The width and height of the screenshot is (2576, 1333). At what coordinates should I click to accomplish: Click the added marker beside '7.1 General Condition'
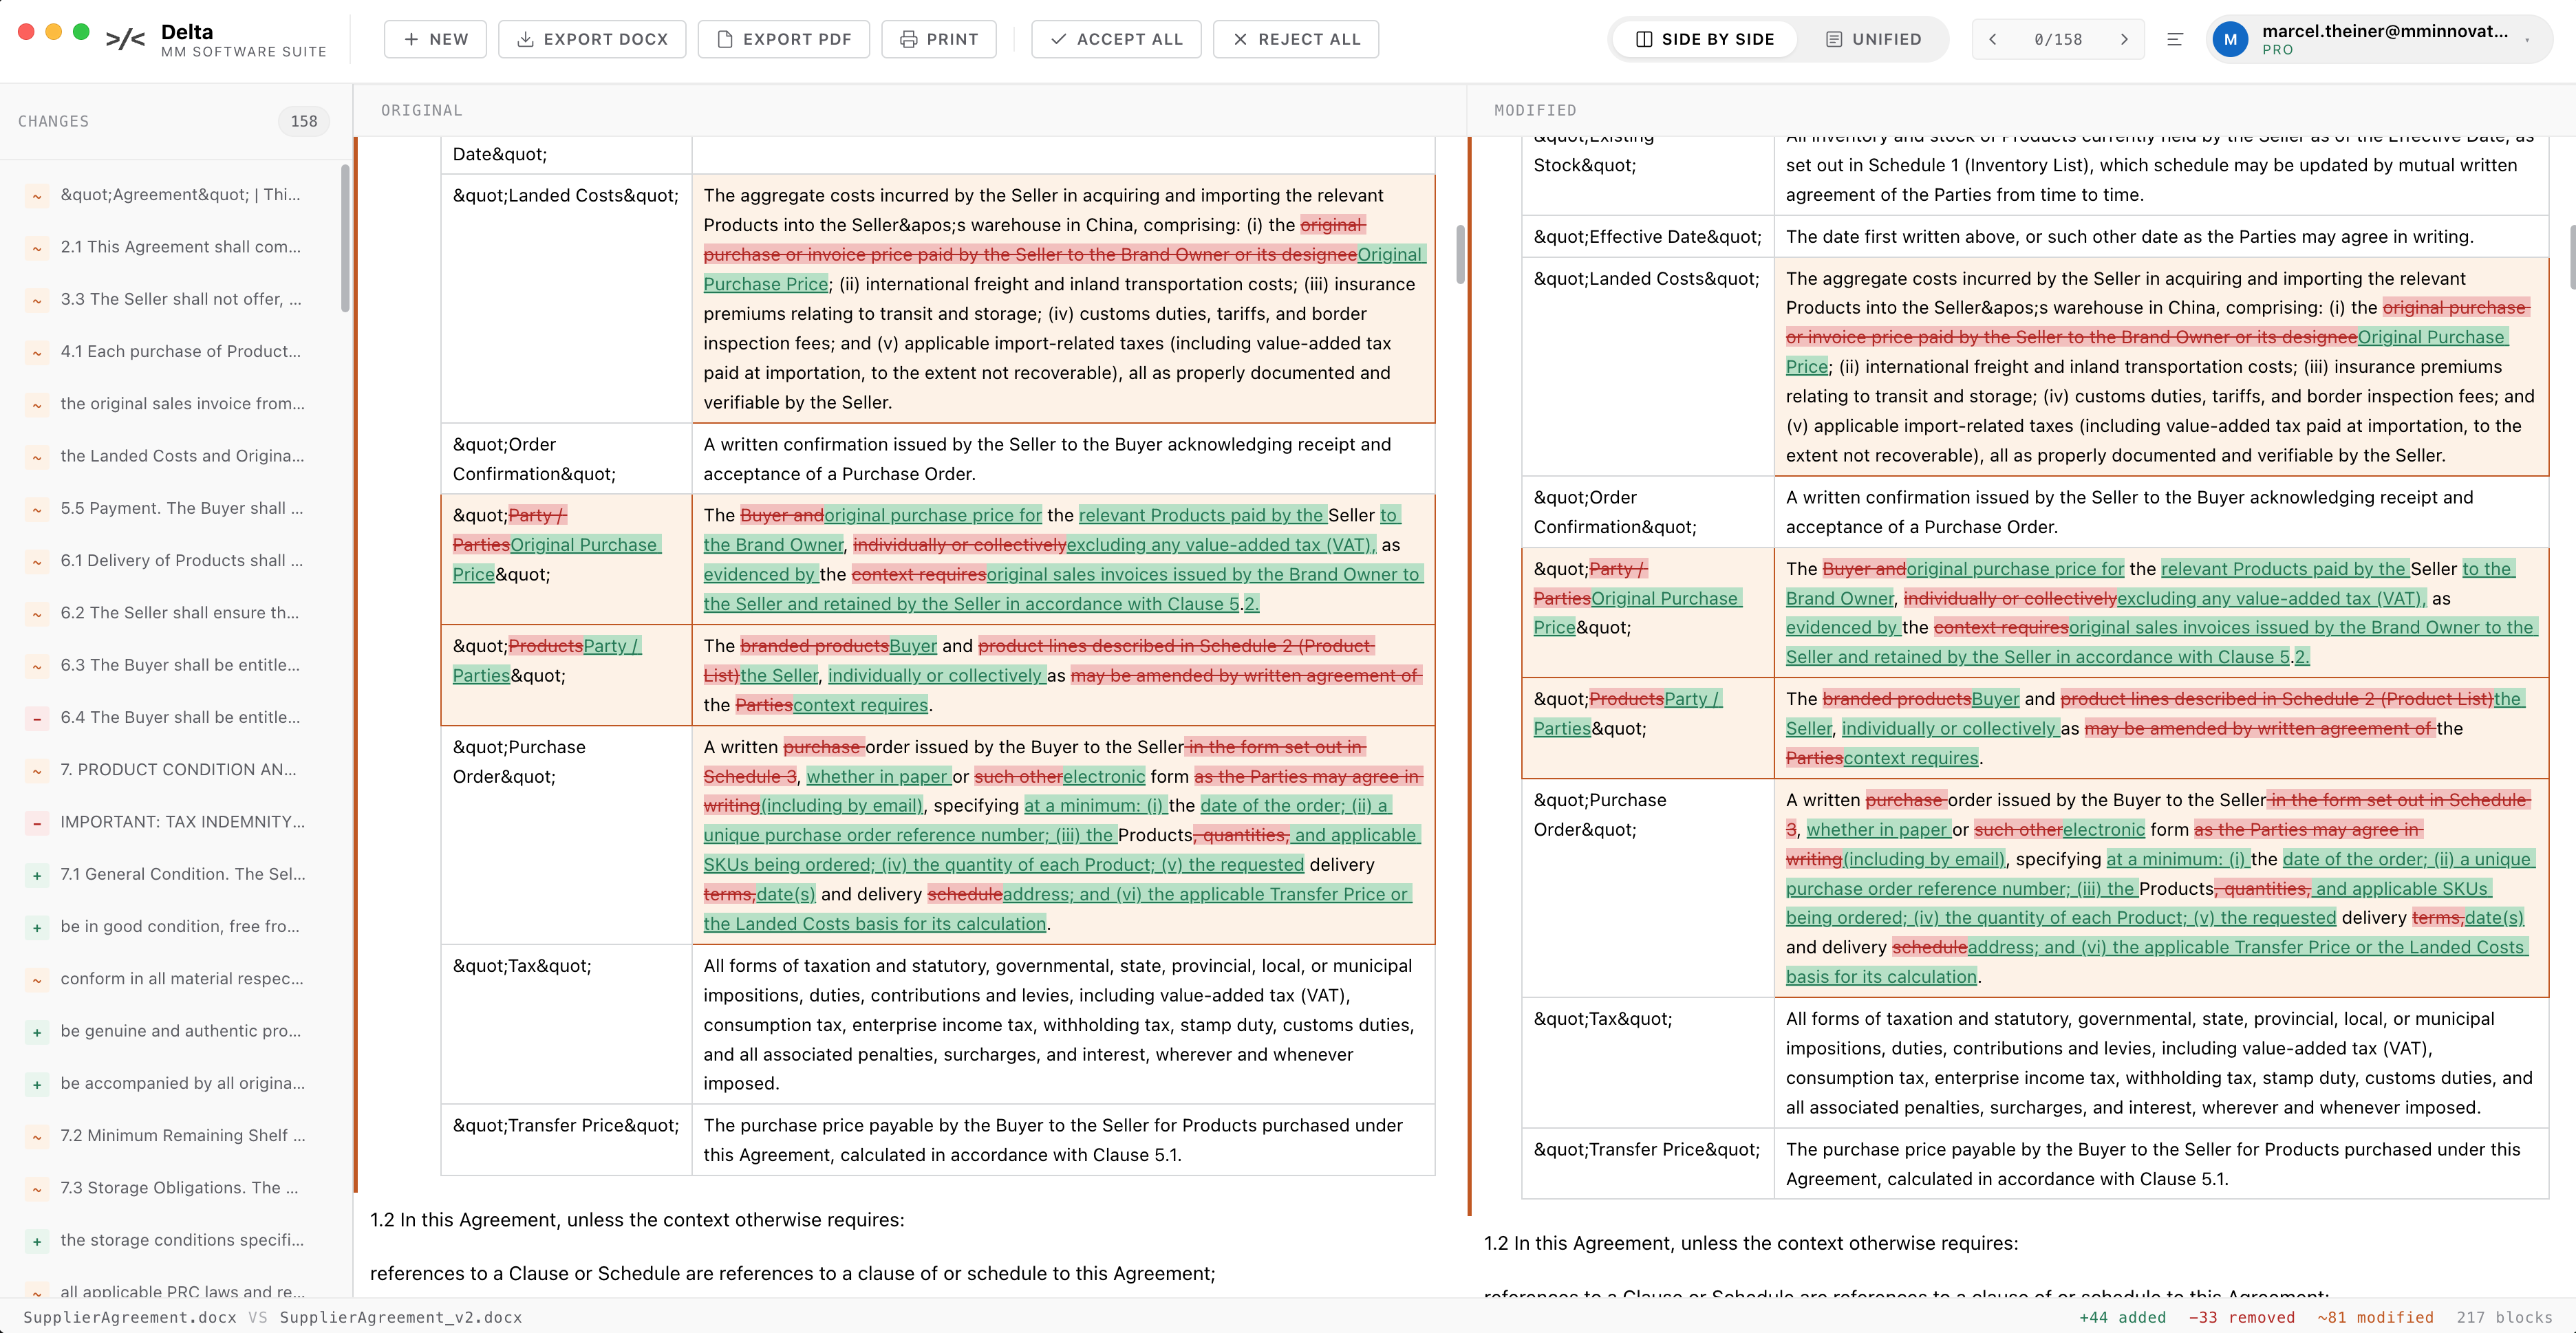click(x=37, y=875)
